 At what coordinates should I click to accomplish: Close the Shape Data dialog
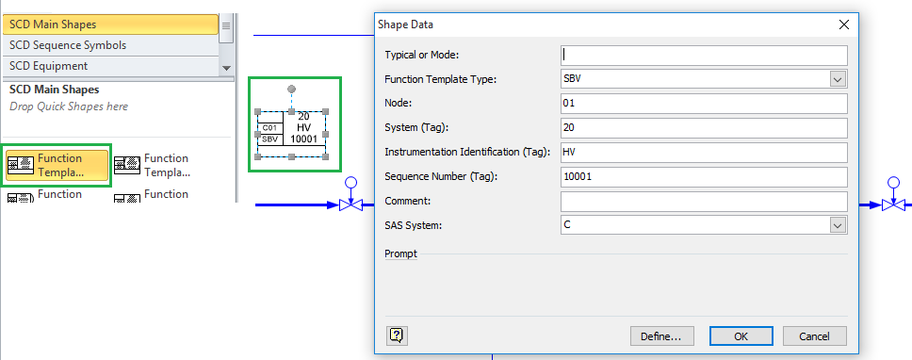pos(844,25)
